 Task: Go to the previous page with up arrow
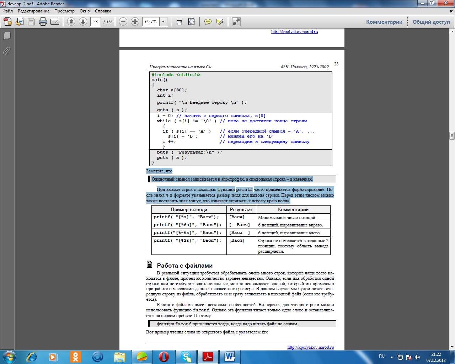tap(71, 22)
